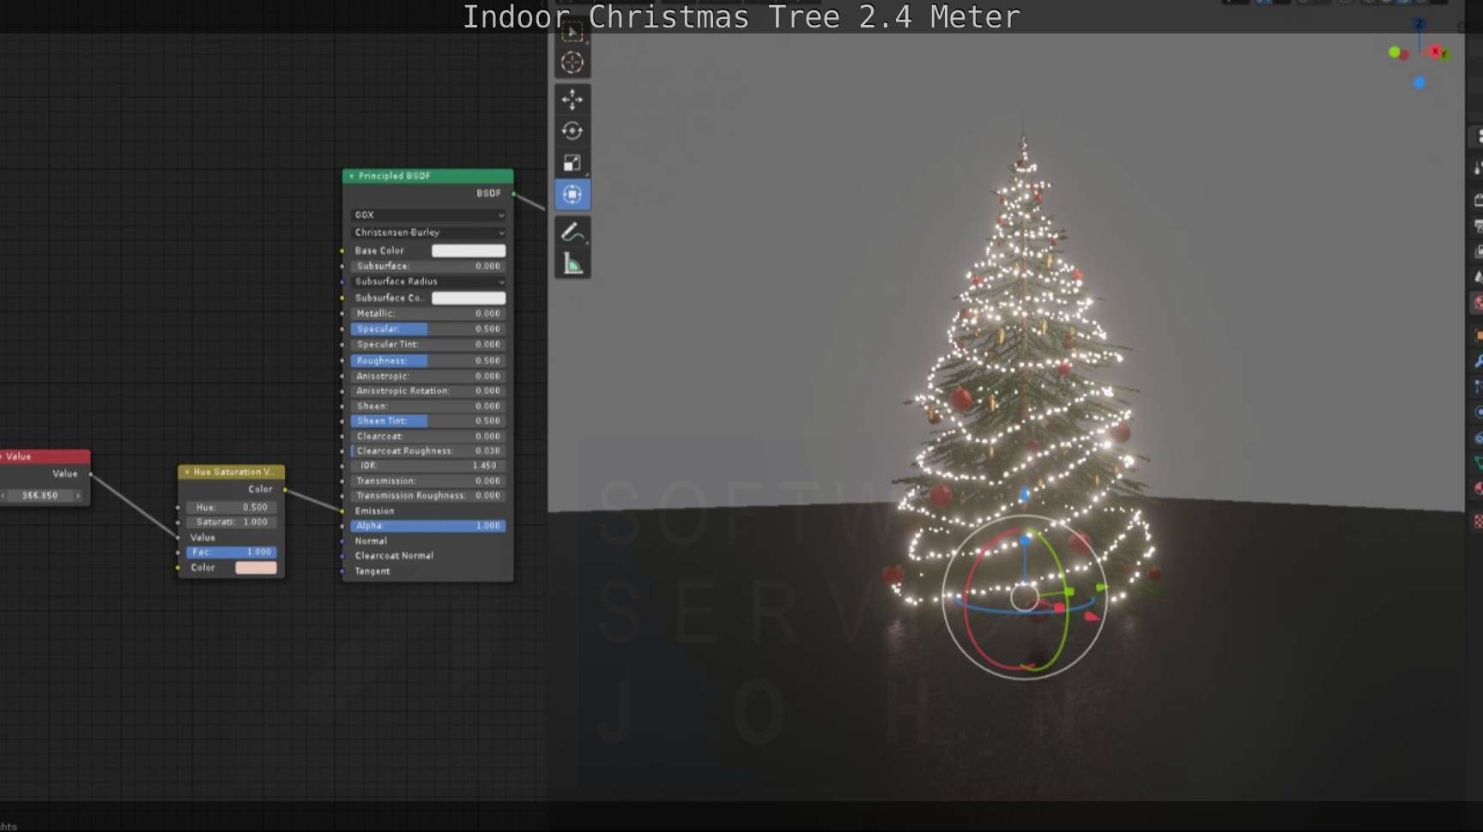
Task: Open the Christensen-Burley subsurface method dropdown
Action: (428, 232)
